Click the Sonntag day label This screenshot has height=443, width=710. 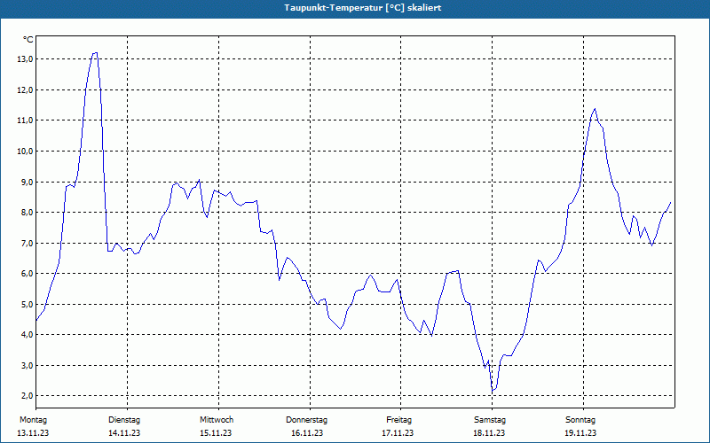click(x=580, y=420)
